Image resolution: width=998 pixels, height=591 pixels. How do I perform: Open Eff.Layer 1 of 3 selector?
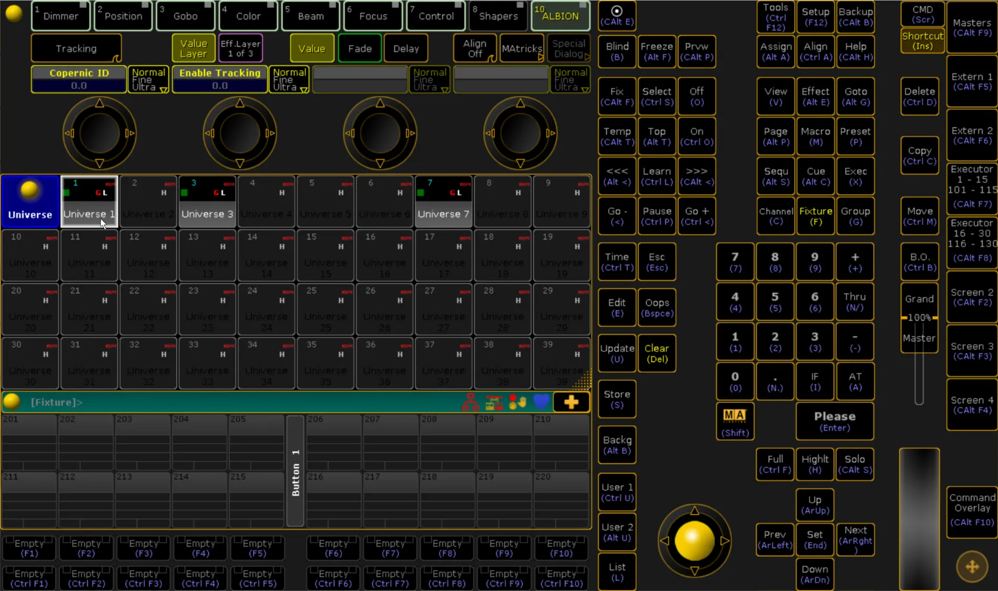[240, 48]
